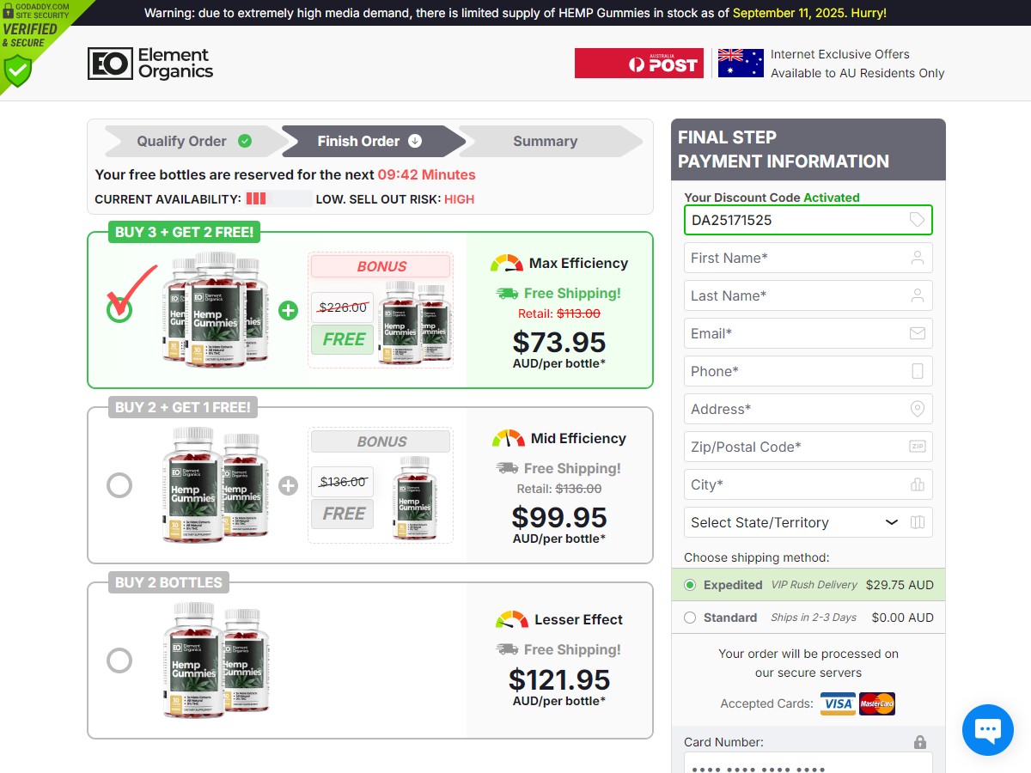Click the map icon in State/Territory field
The width and height of the screenshot is (1031, 773).
(918, 522)
